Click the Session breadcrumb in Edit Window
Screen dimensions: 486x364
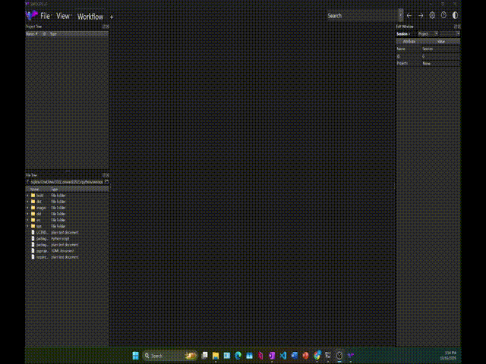pyautogui.click(x=402, y=33)
